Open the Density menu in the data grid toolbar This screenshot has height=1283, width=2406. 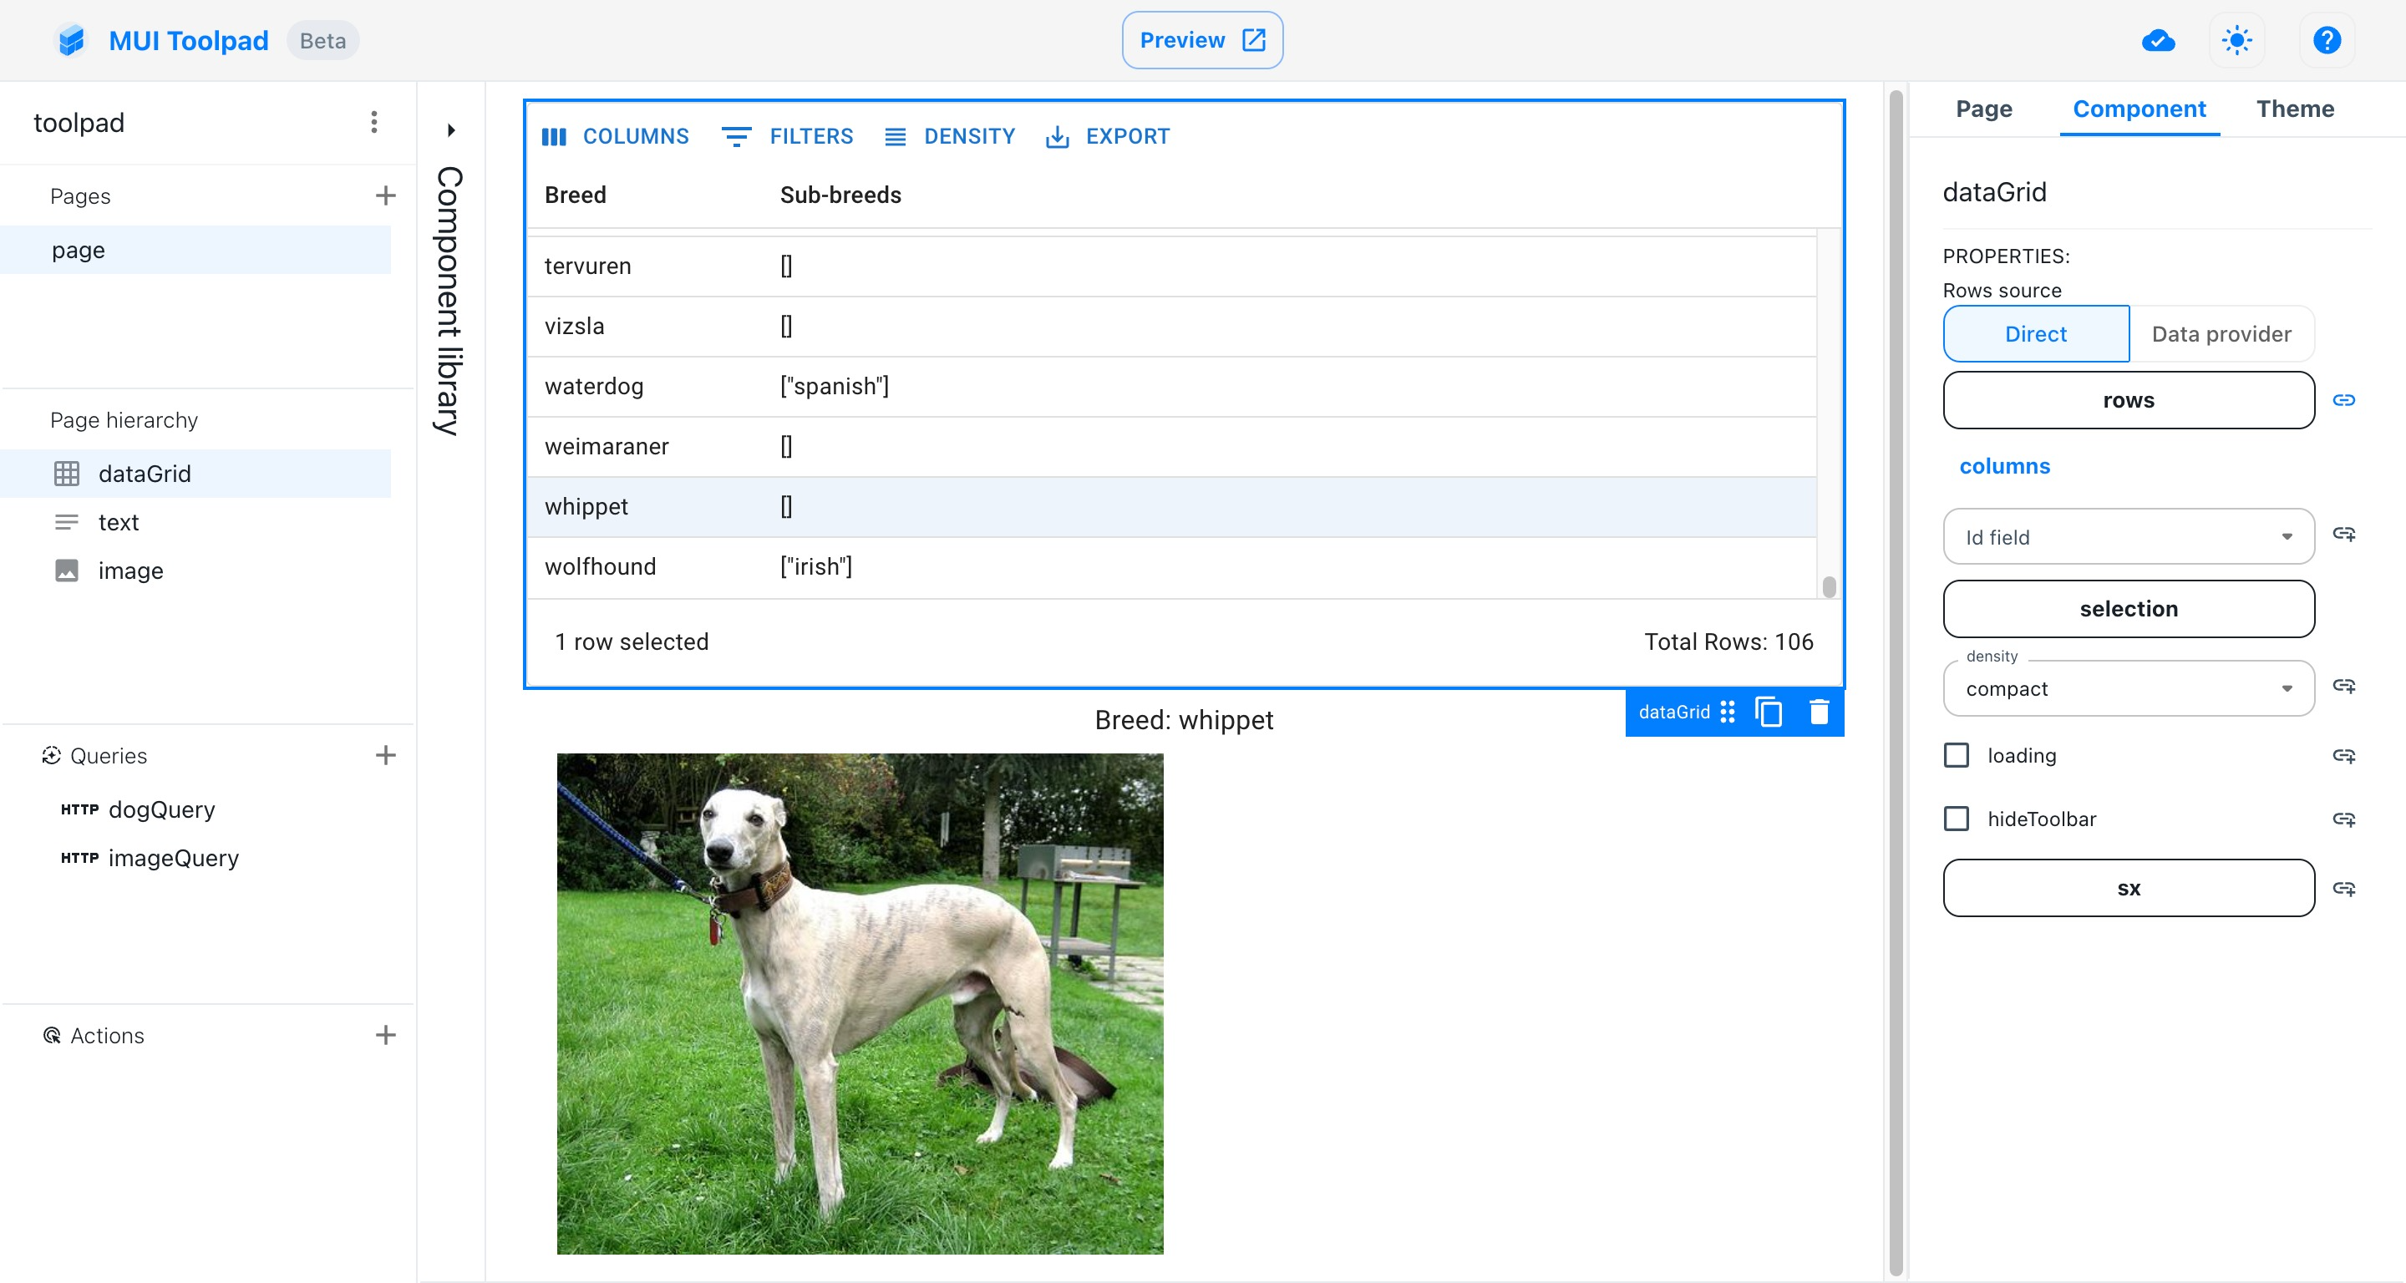pos(950,136)
